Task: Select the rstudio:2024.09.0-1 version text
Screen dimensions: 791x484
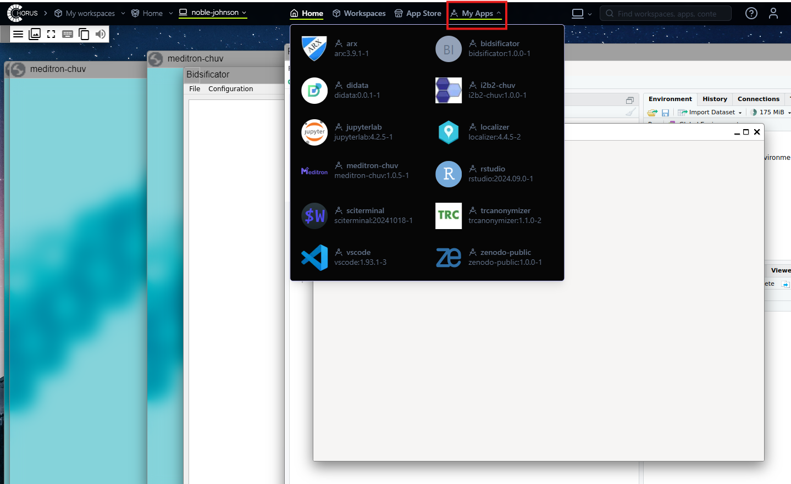Action: (501, 179)
